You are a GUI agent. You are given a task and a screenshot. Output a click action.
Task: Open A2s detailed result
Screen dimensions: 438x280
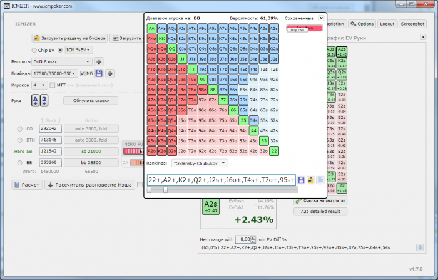click(320, 212)
